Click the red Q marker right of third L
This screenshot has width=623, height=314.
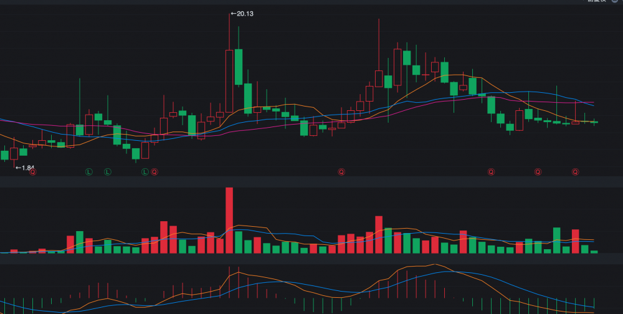pos(155,171)
